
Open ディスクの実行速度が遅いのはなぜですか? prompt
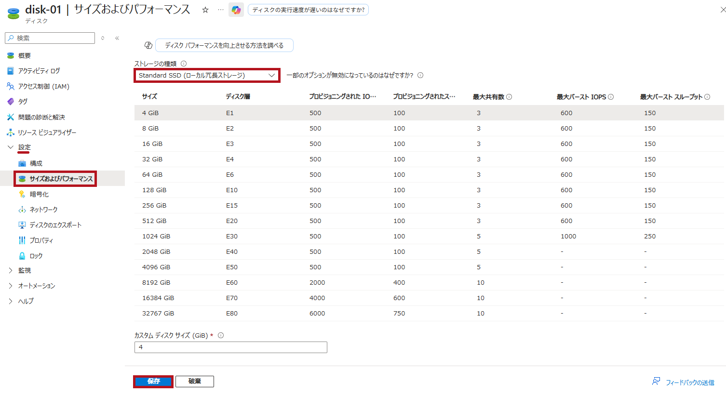click(308, 9)
